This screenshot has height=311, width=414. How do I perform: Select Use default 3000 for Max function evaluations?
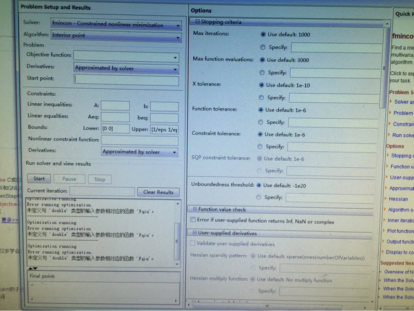[x=262, y=60]
